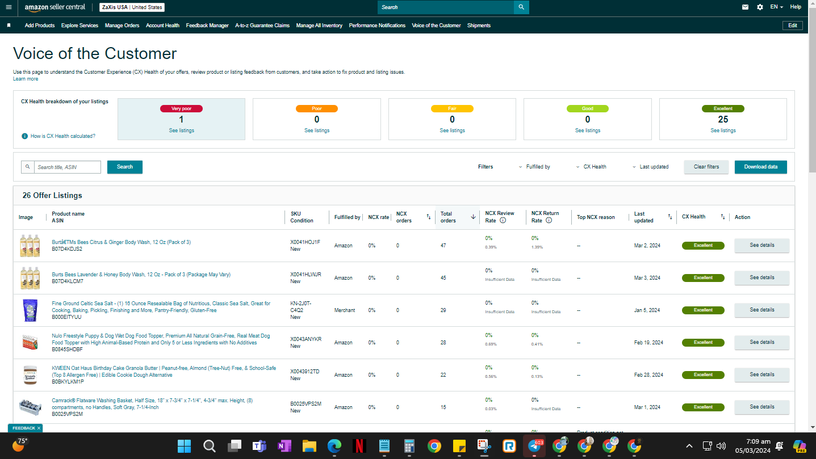The image size is (816, 459).
Task: Open the settings gear icon
Action: coord(760,7)
